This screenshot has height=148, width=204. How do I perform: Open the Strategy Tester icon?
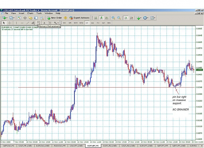tap(42, 18)
